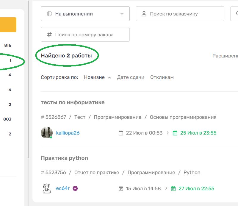Click the graduate avatar icon of ec64r
238x206 pixels.
pos(46,188)
